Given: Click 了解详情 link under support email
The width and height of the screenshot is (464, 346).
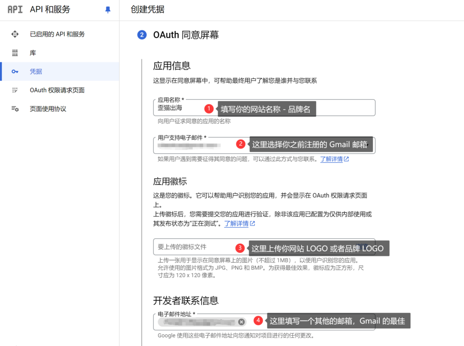Looking at the screenshot, I should click(x=334, y=159).
